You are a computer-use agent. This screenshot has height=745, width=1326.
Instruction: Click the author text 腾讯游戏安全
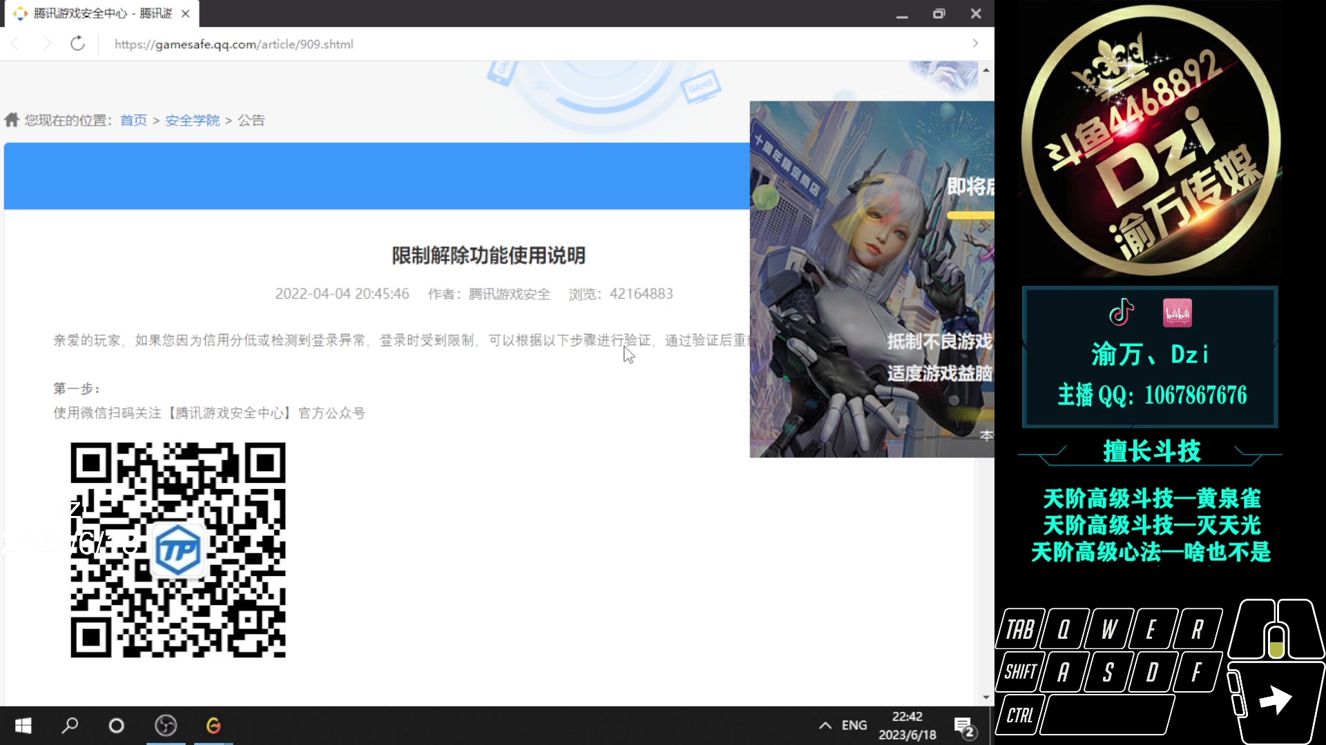pos(509,294)
